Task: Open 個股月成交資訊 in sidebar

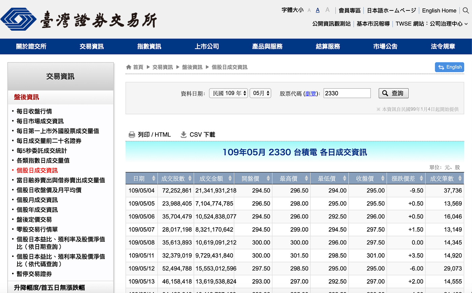Action: [37, 200]
